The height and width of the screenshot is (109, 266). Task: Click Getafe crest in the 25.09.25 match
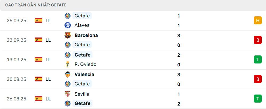(x=68, y=16)
